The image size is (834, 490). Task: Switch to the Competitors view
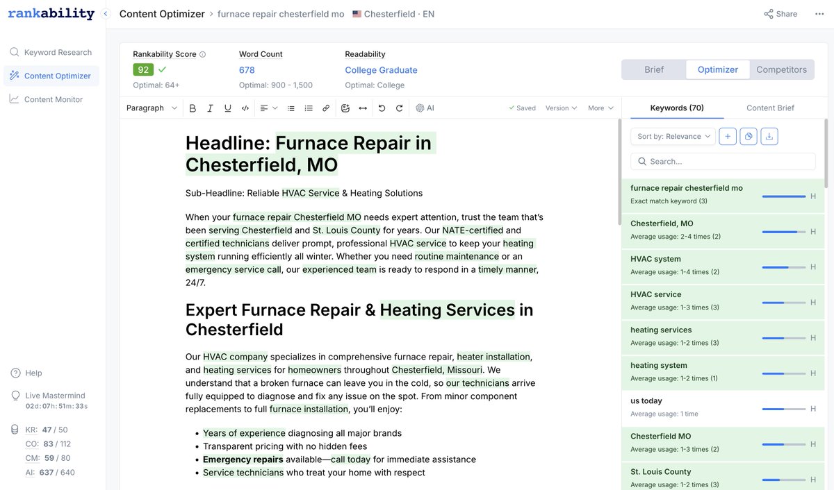point(782,69)
